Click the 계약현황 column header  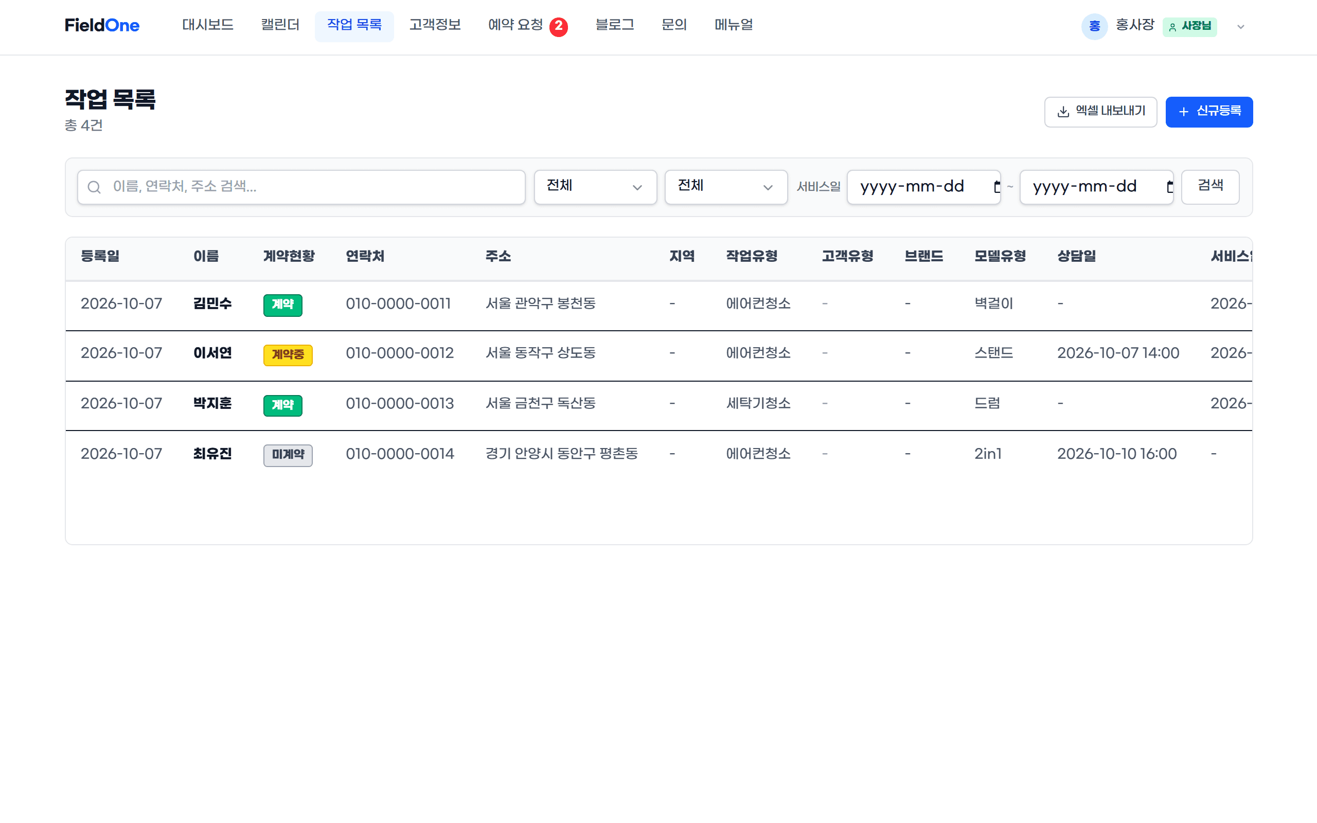click(289, 256)
